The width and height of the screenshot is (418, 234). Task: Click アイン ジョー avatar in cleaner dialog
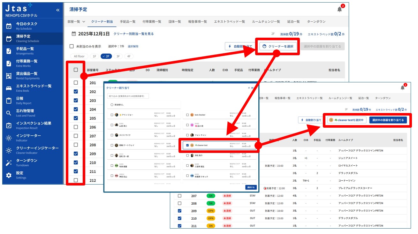coord(117,115)
